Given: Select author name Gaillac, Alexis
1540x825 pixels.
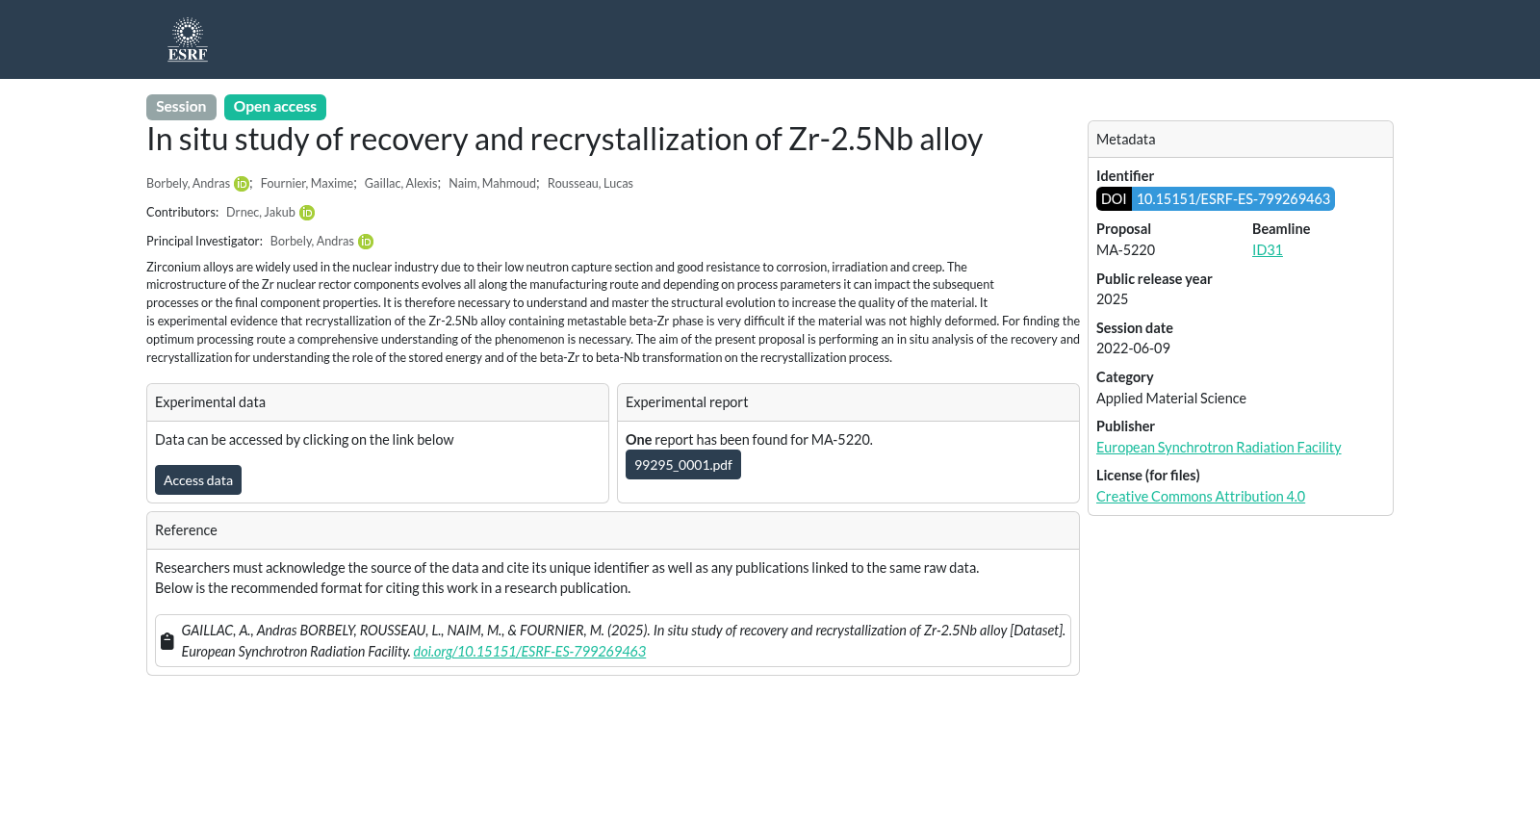Looking at the screenshot, I should [x=401, y=184].
